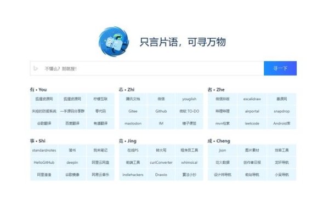This screenshot has width=329, height=219.
Task: Open the 哔哩哔哩 link
Action: pyautogui.click(x=223, y=111)
